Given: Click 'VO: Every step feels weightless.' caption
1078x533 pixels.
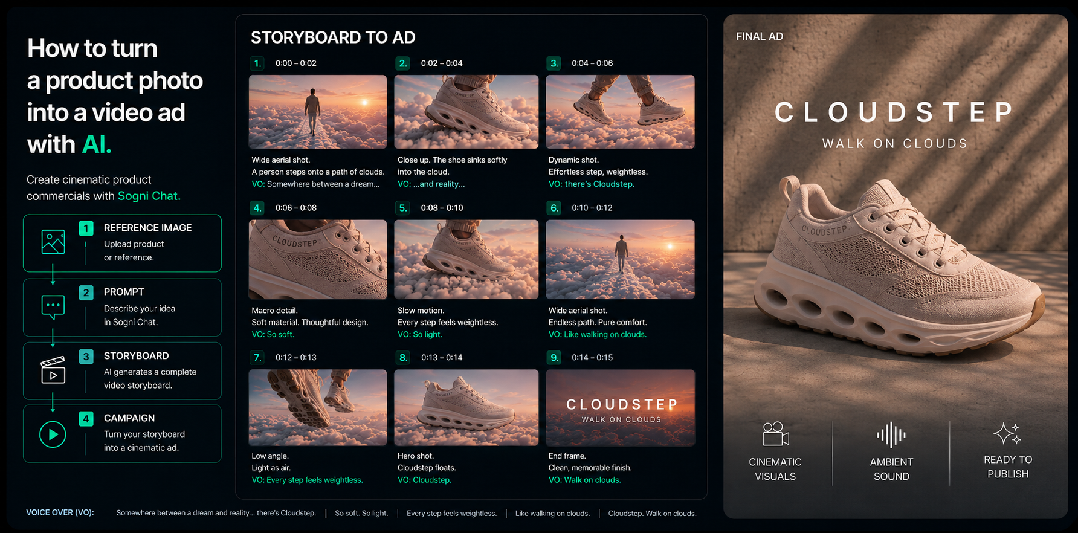Looking at the screenshot, I should click(307, 480).
